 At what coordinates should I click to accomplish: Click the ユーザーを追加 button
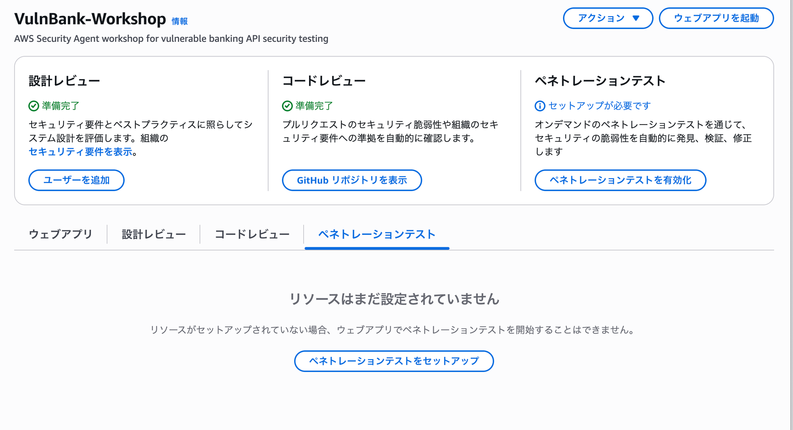pos(76,180)
